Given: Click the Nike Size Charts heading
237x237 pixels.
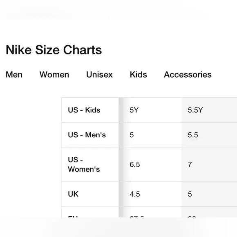Looking at the screenshot, I should click(x=54, y=50).
